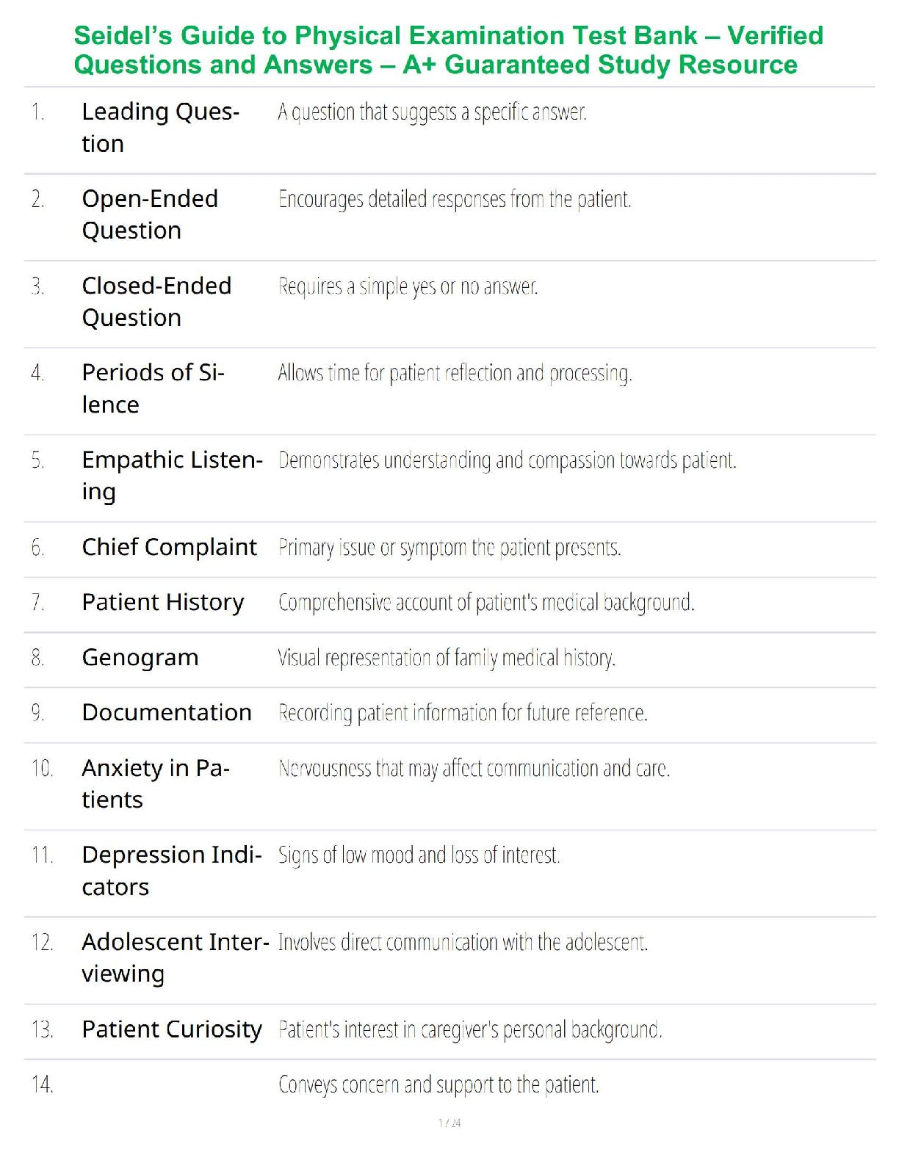Click the "Documentation" term
Image resolution: width=899 pixels, height=1163 pixels.
click(x=167, y=712)
